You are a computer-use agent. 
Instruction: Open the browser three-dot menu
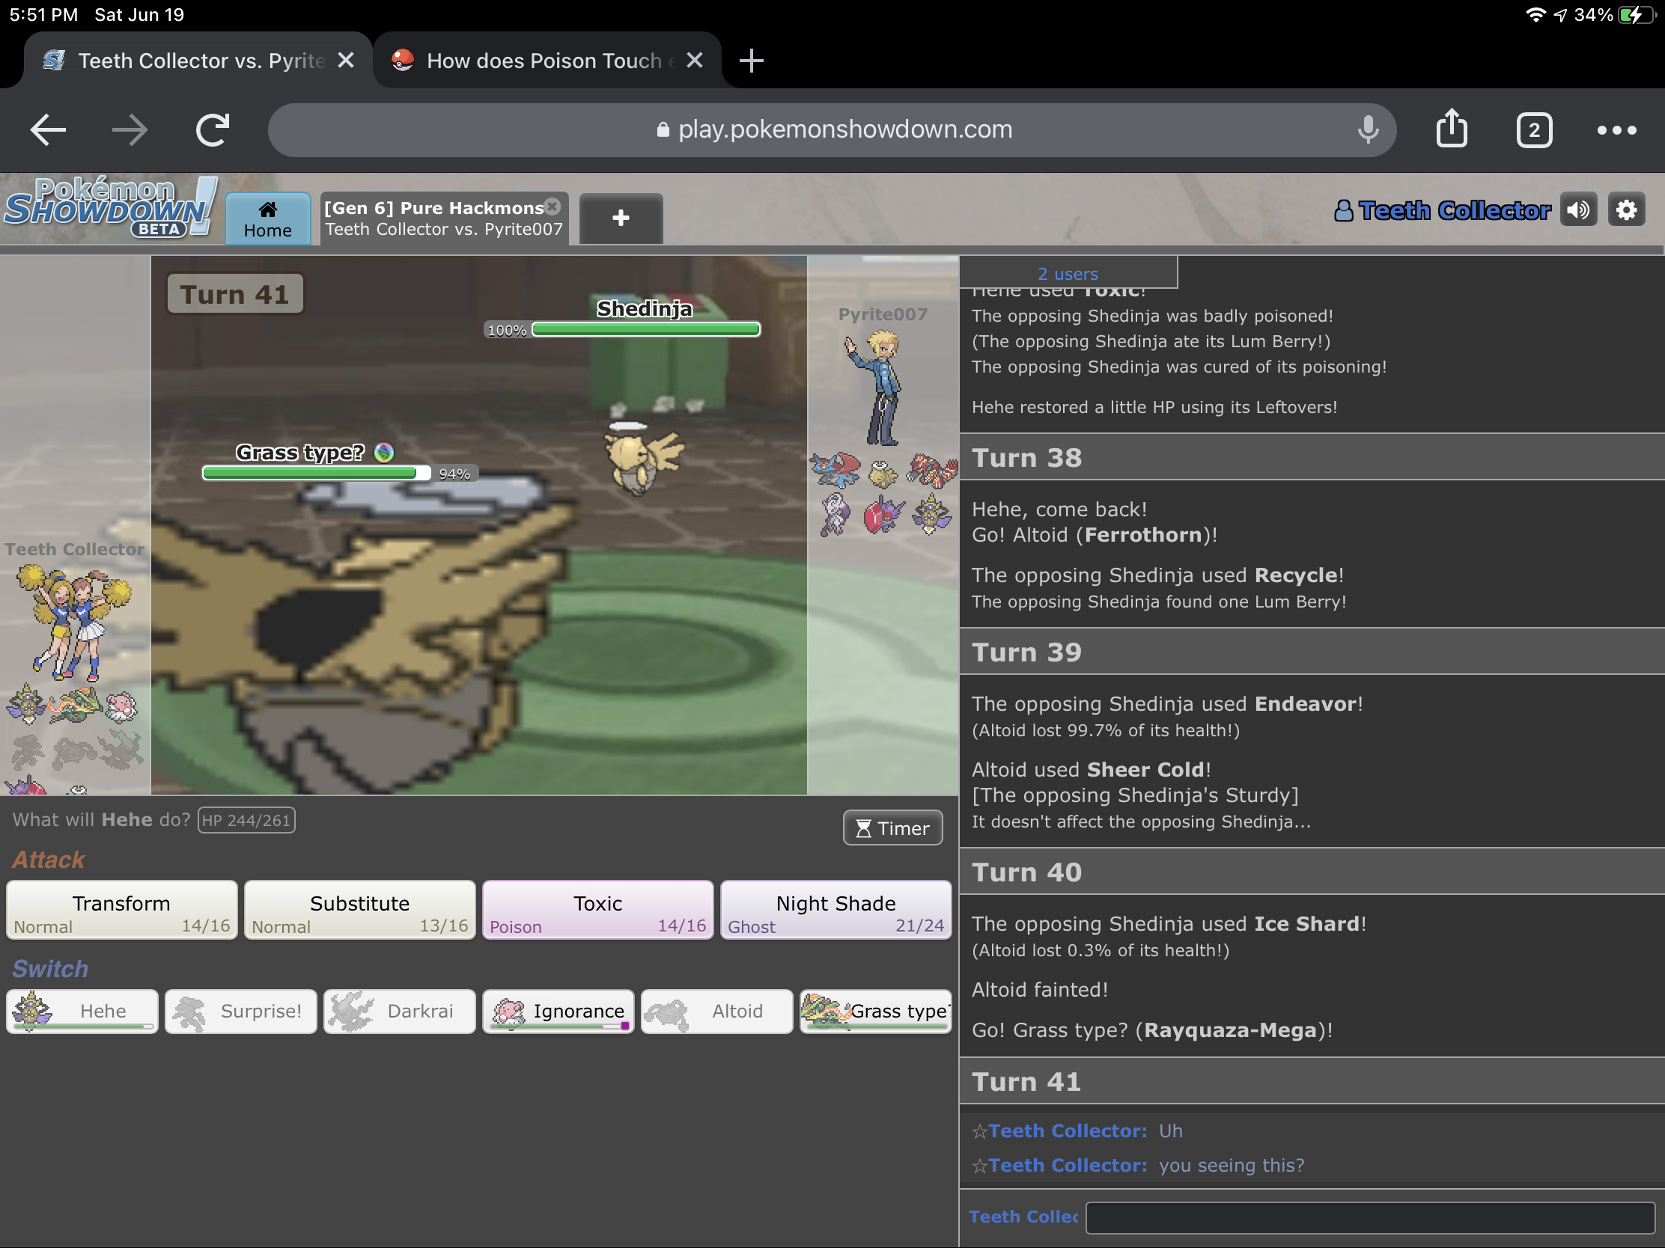point(1616,131)
